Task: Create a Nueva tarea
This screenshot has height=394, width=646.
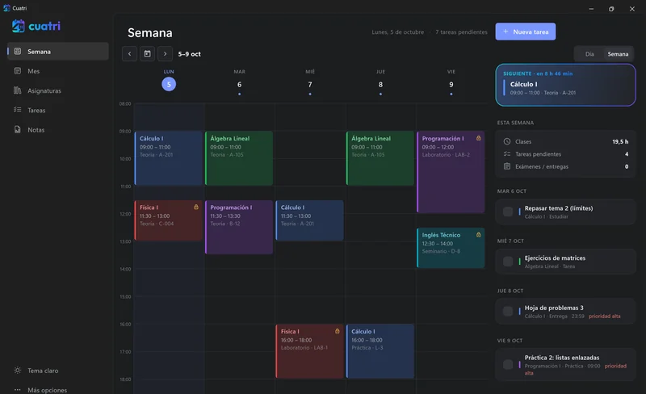Action: (x=526, y=31)
